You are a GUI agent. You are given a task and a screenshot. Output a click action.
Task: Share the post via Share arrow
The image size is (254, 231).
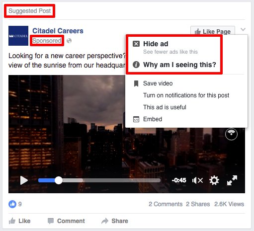[x=115, y=221]
